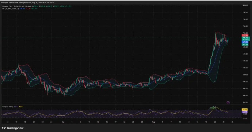Click the red 712.51 upper band price tag
The width and height of the screenshot is (252, 132).
pyautogui.click(x=245, y=35)
